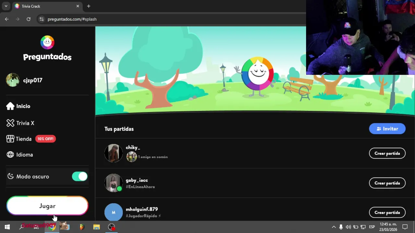Click the Idioma globe icon
This screenshot has height=233, width=415.
point(10,155)
